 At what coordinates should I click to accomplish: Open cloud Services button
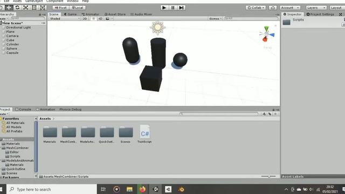point(273,8)
